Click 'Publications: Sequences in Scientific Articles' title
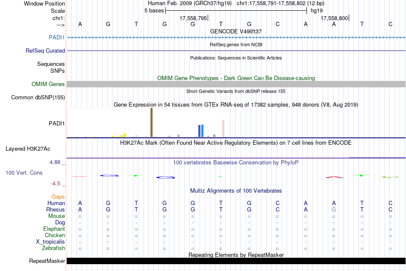Viewport: 406px width, 271px height. click(x=236, y=58)
